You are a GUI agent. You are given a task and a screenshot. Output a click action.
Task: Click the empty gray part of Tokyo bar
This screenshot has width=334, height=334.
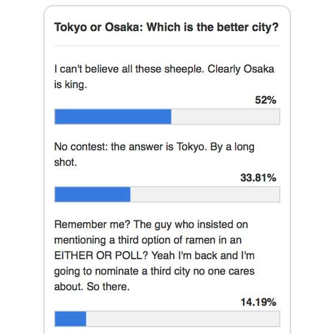click(x=205, y=194)
